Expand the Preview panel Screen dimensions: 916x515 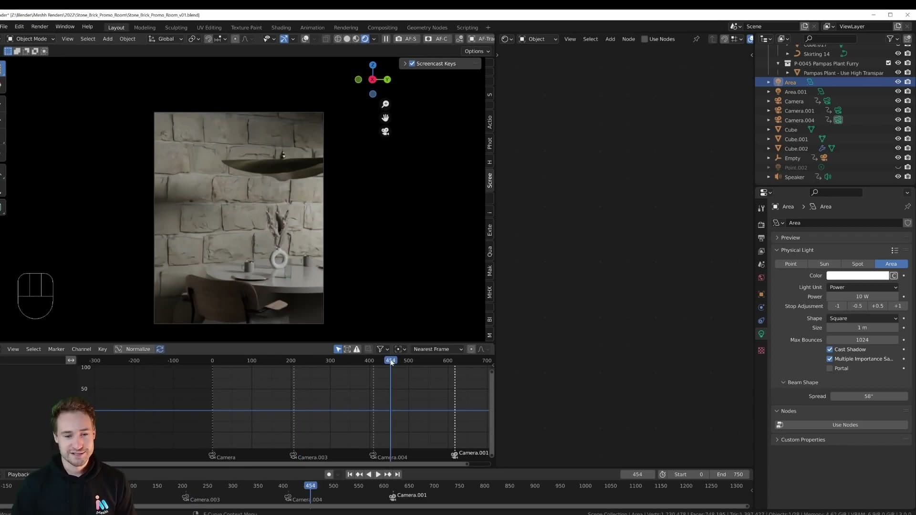coord(791,237)
